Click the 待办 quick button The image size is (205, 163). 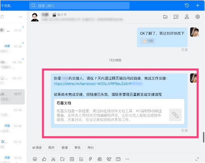point(91,148)
